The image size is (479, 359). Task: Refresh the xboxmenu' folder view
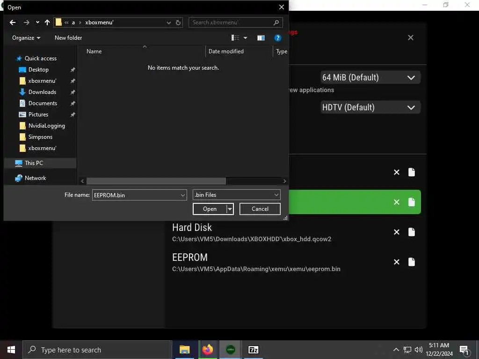[x=178, y=22]
